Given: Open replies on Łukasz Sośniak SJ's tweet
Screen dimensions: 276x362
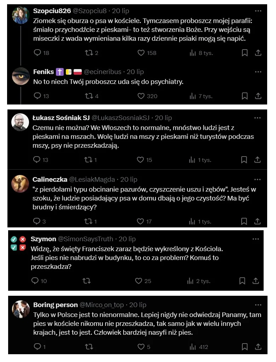Looking at the screenshot, I should (37, 159).
